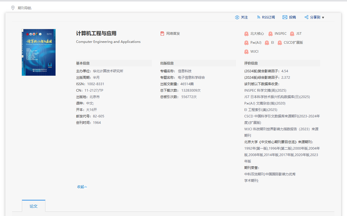Click the 网络首发 document icon
The width and height of the screenshot is (347, 216).
(x=162, y=34)
